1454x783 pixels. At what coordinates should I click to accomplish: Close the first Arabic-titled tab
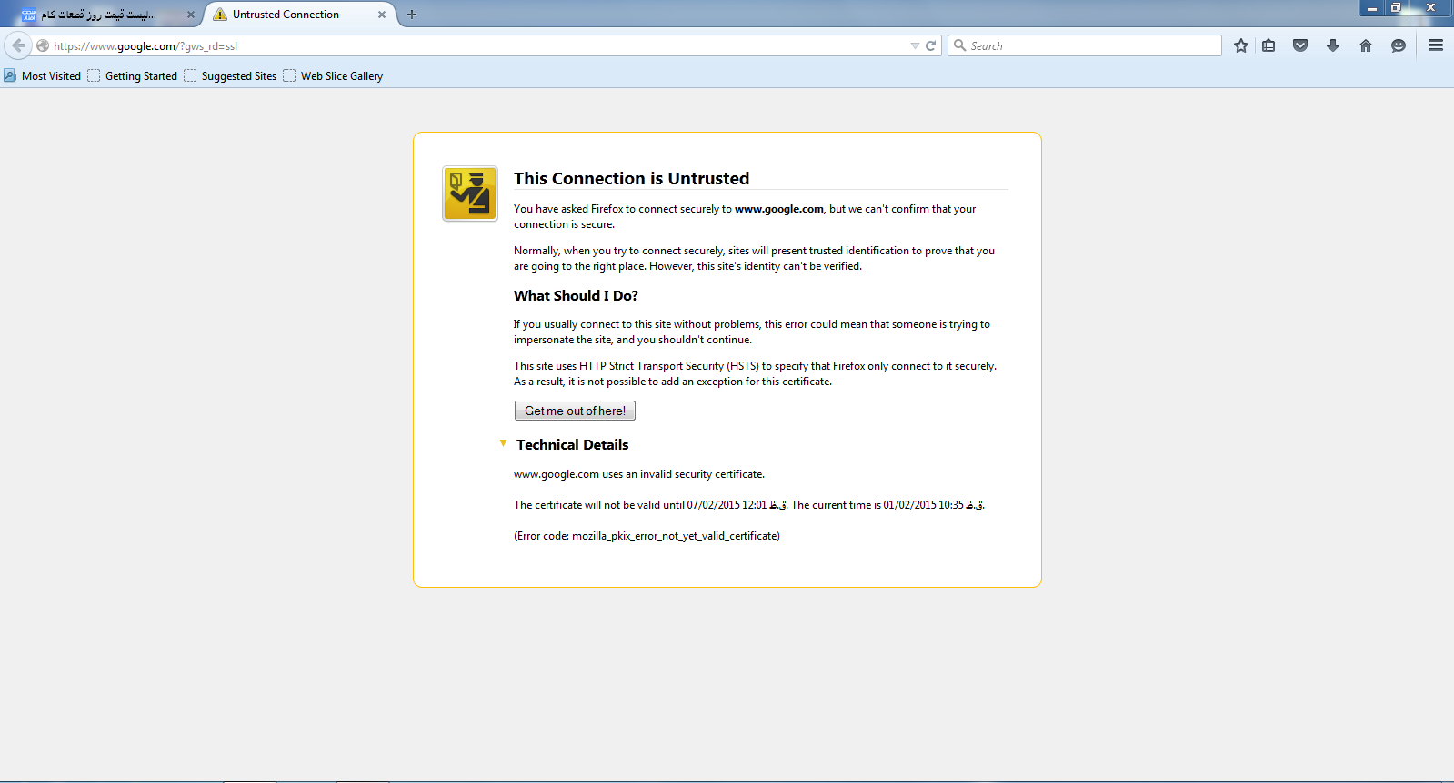click(x=191, y=15)
